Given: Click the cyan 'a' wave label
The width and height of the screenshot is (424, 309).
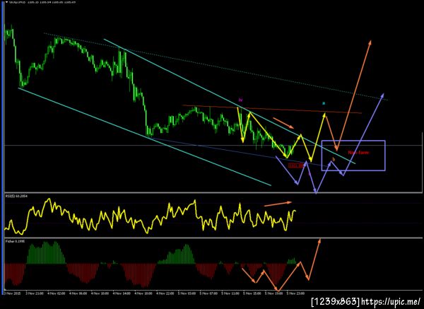Looking at the screenshot, I should click(324, 103).
